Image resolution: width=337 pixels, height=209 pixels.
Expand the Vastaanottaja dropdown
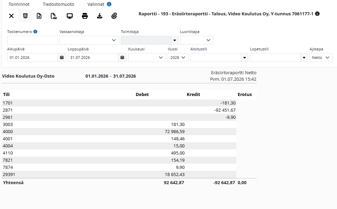tap(89, 40)
